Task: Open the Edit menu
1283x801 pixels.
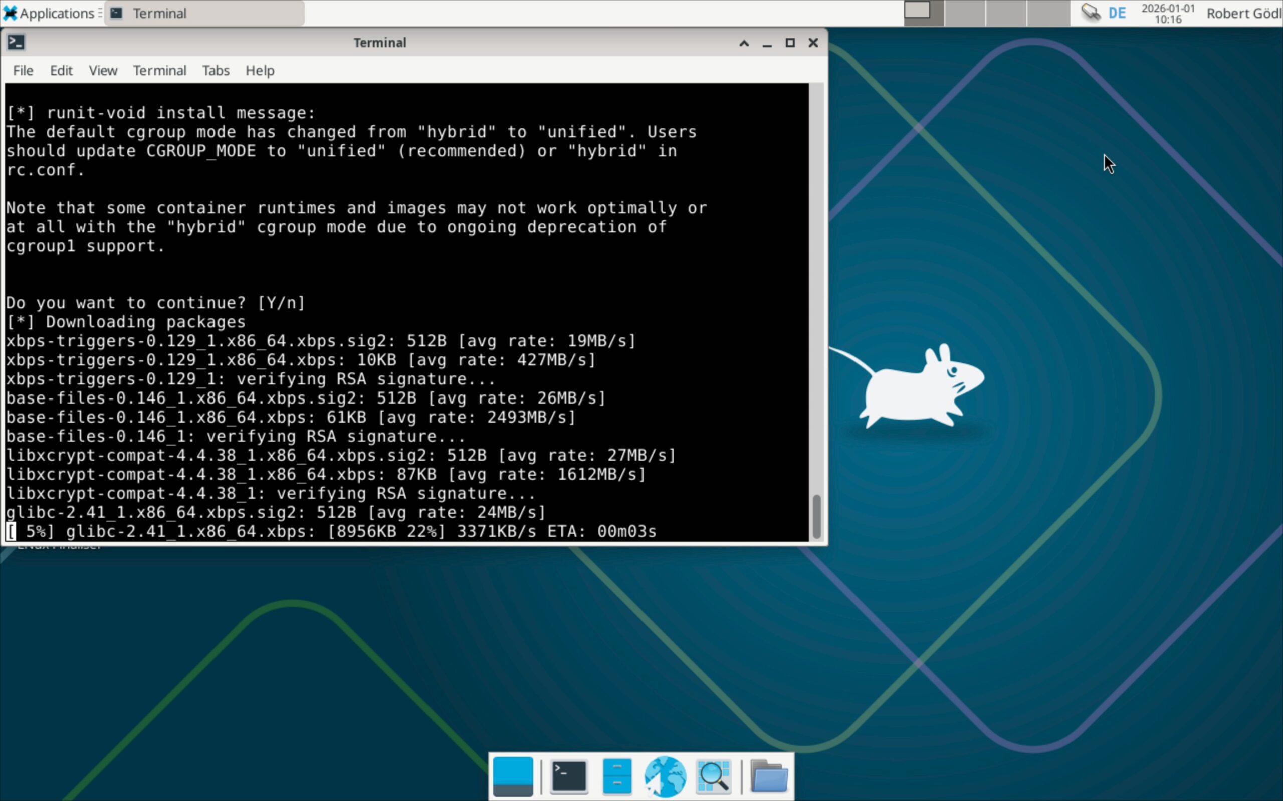Action: tap(61, 71)
